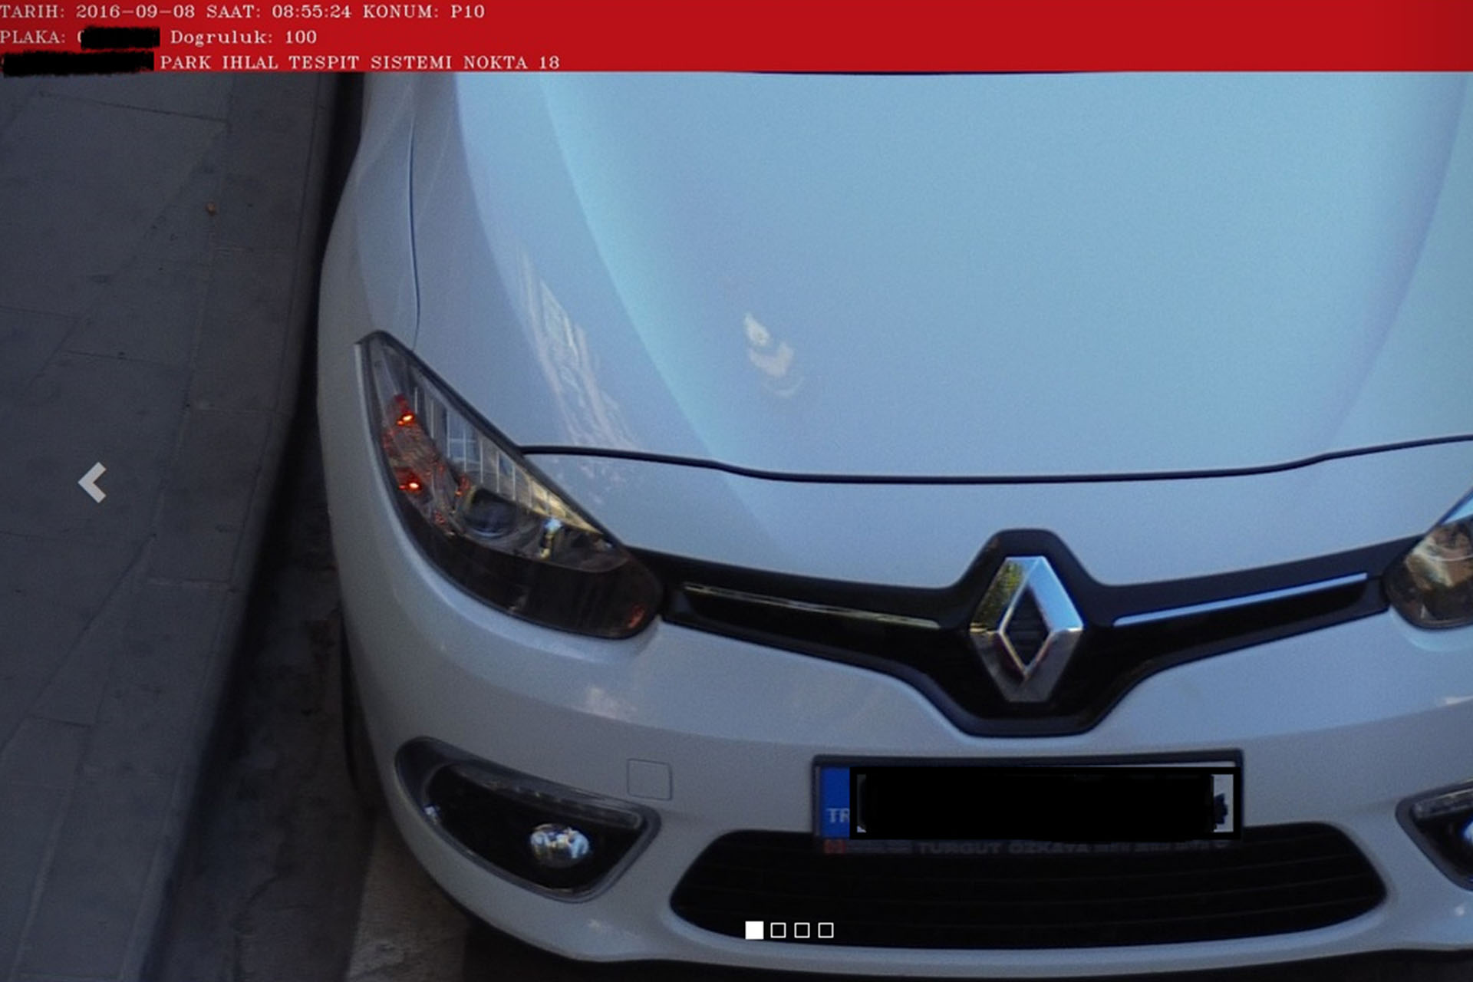Select the third slide indicator square
Viewport: 1473px width, 982px height.
click(x=802, y=930)
